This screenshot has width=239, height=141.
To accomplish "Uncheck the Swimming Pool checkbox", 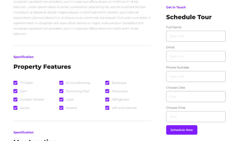I will 61,91.
